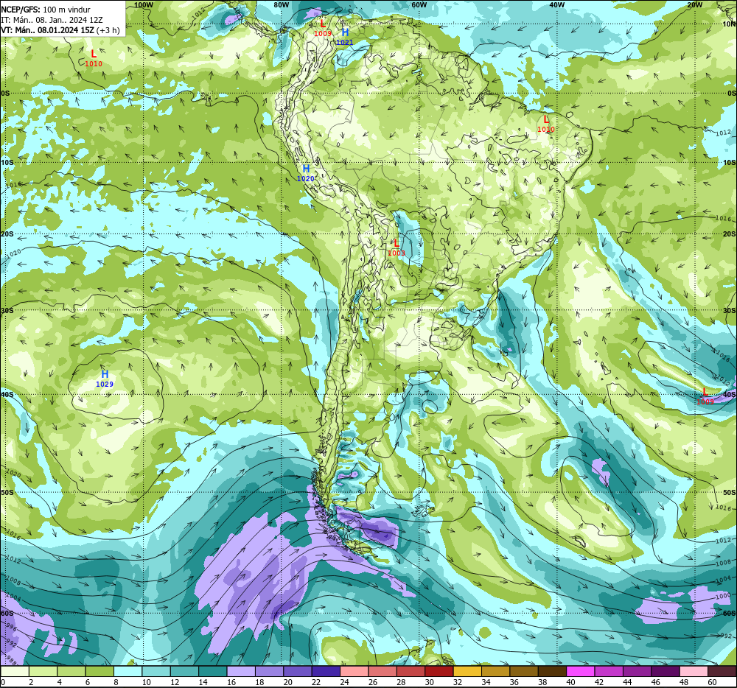Click the 80W longitude label
Viewport: 737px width, 688px height.
[x=281, y=4]
